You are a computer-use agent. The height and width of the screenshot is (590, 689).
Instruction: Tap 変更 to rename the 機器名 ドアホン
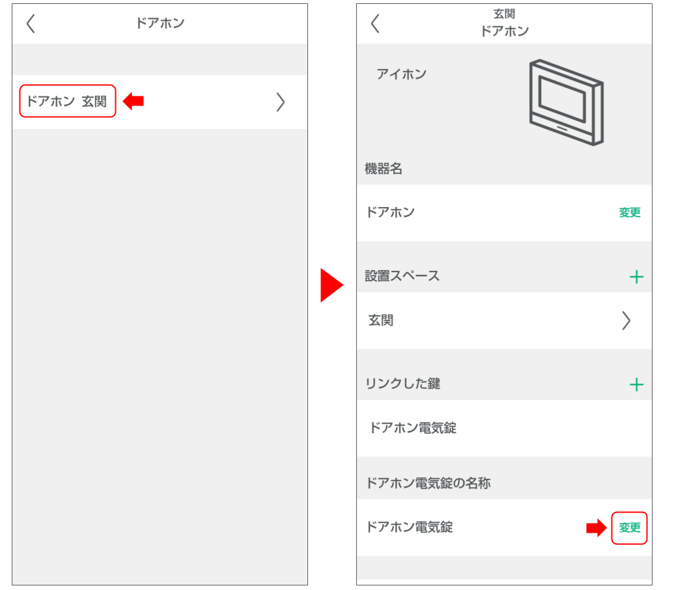tap(630, 212)
